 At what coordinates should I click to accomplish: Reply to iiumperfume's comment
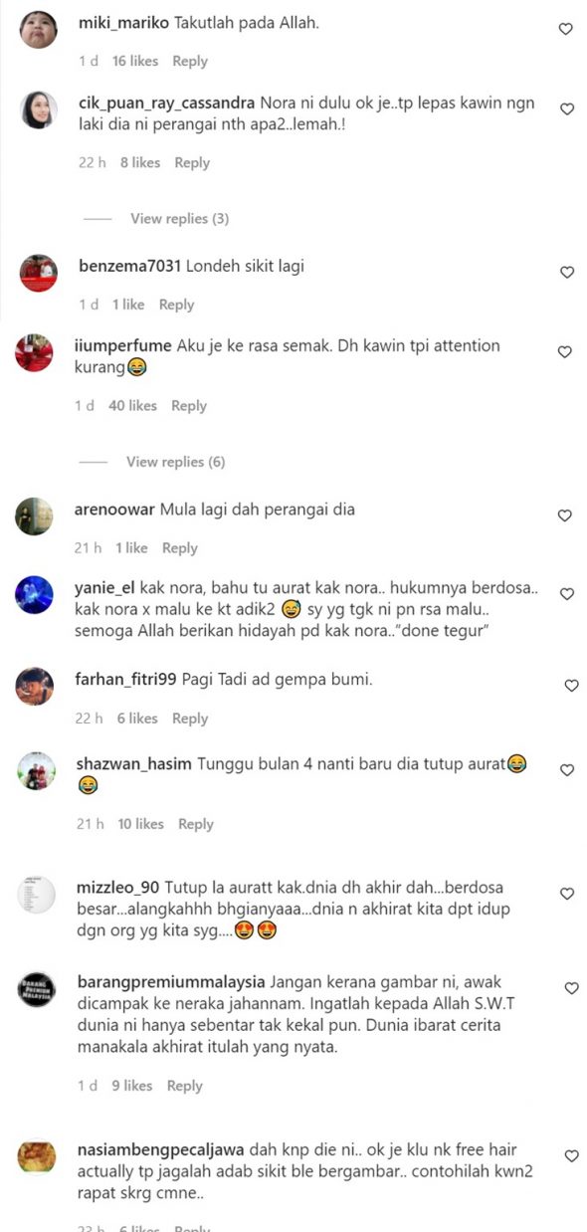189,406
